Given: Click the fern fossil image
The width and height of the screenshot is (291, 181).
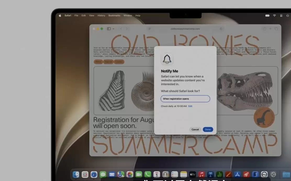Looking at the screenshot, I should click(x=112, y=91).
